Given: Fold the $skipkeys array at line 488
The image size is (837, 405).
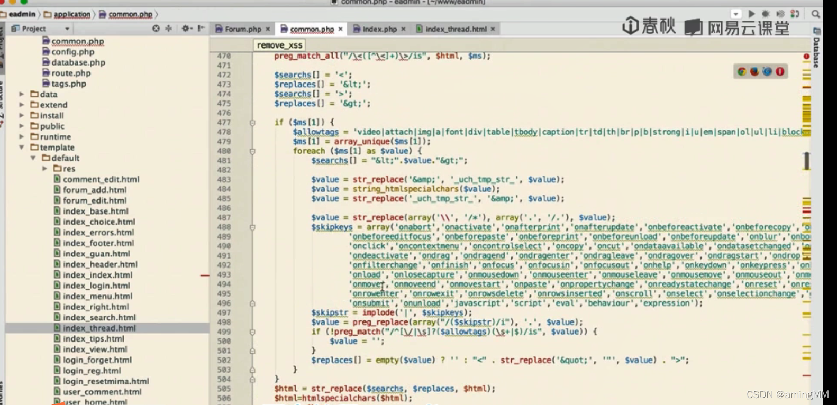Looking at the screenshot, I should 252,227.
